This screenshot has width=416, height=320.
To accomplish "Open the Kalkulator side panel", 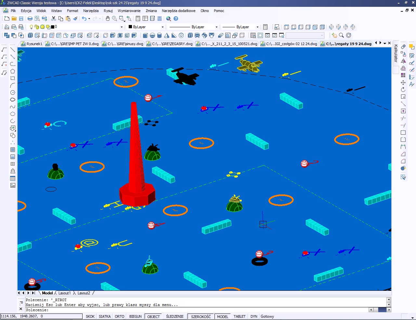I will point(396,54).
